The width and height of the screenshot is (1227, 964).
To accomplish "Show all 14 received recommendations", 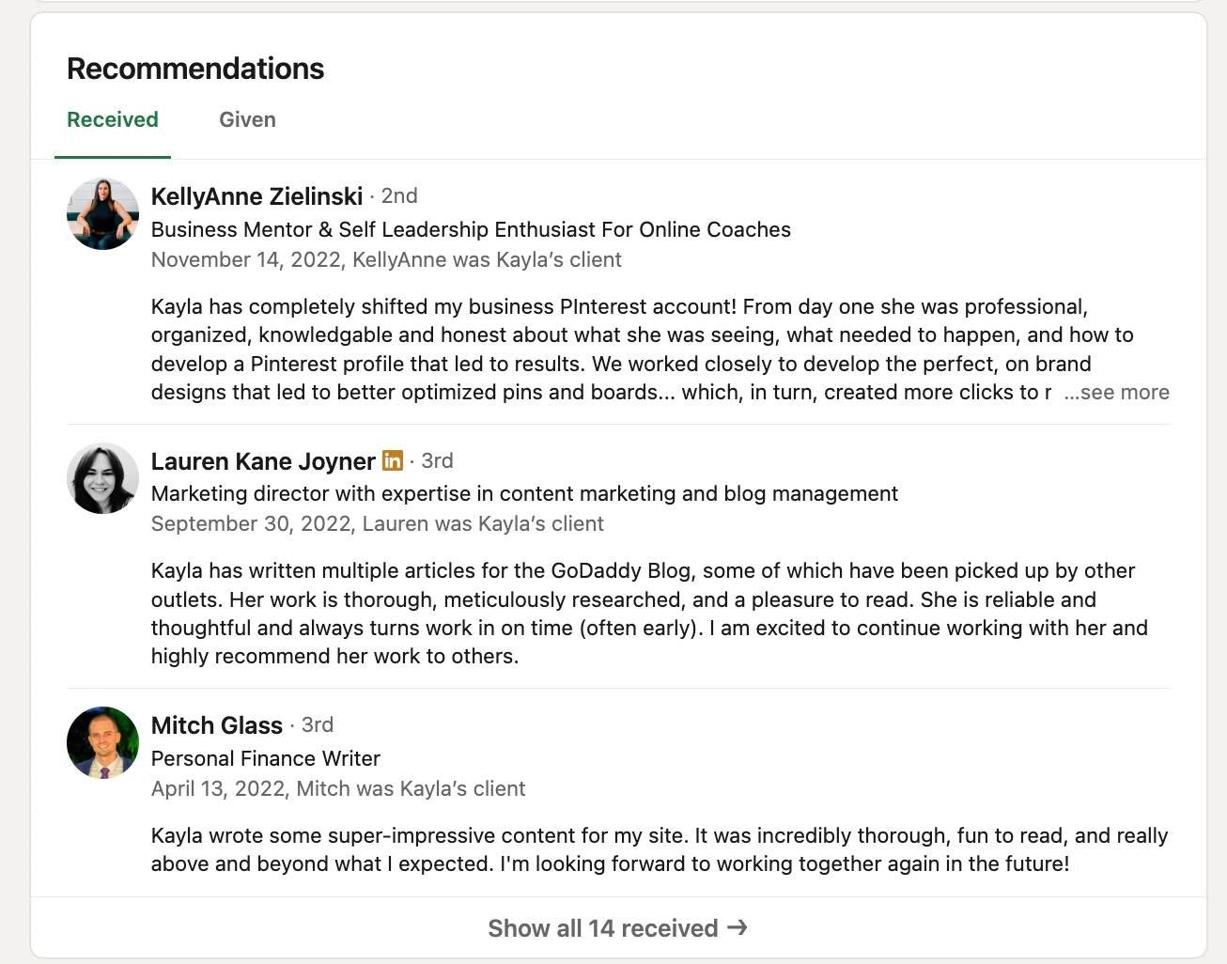I will coord(602,928).
